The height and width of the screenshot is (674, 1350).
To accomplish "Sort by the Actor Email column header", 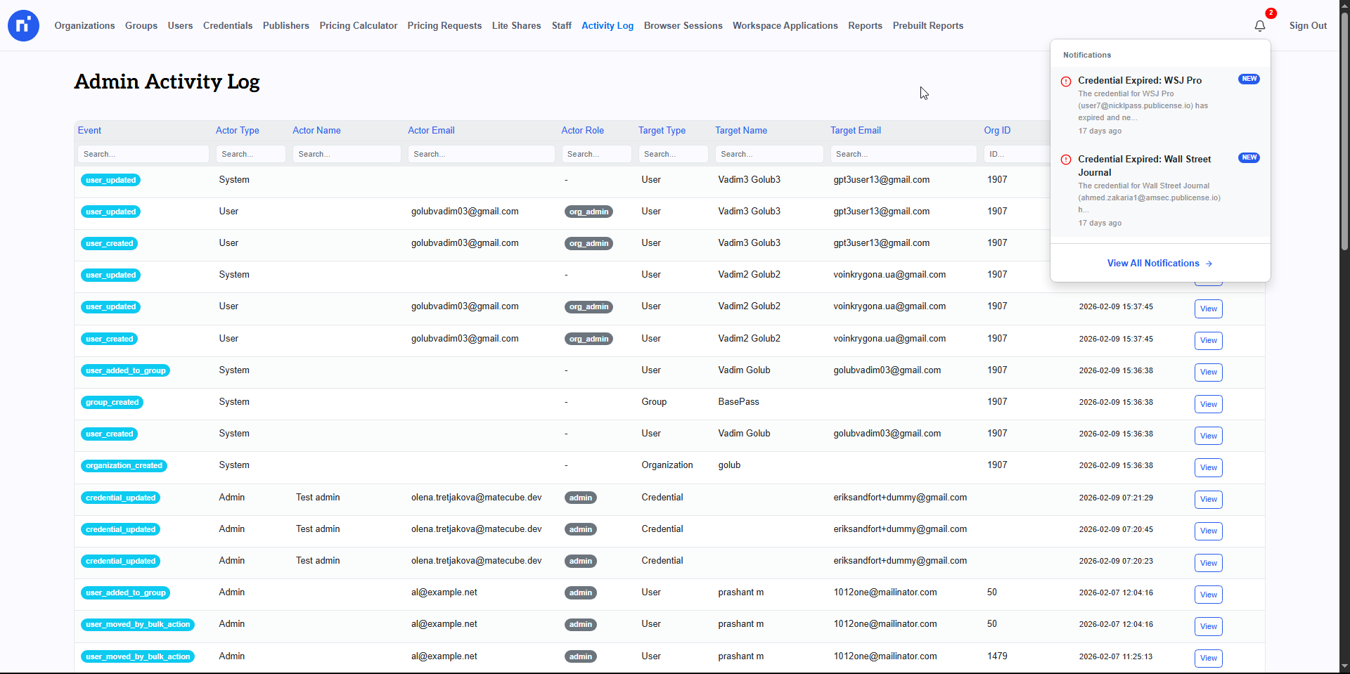I will tap(431, 131).
